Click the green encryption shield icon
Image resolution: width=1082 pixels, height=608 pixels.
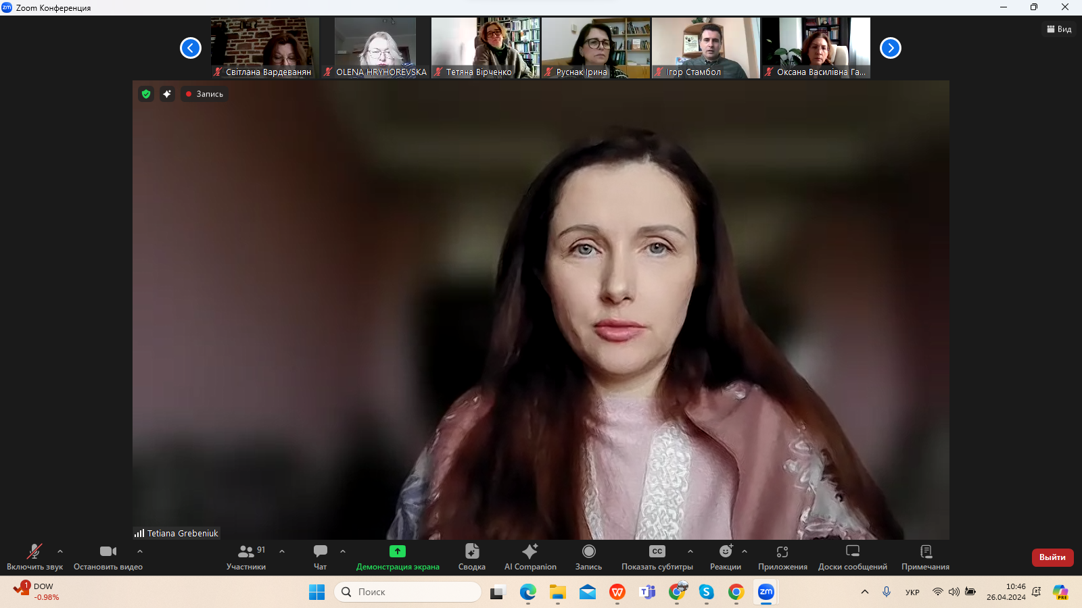[146, 94]
